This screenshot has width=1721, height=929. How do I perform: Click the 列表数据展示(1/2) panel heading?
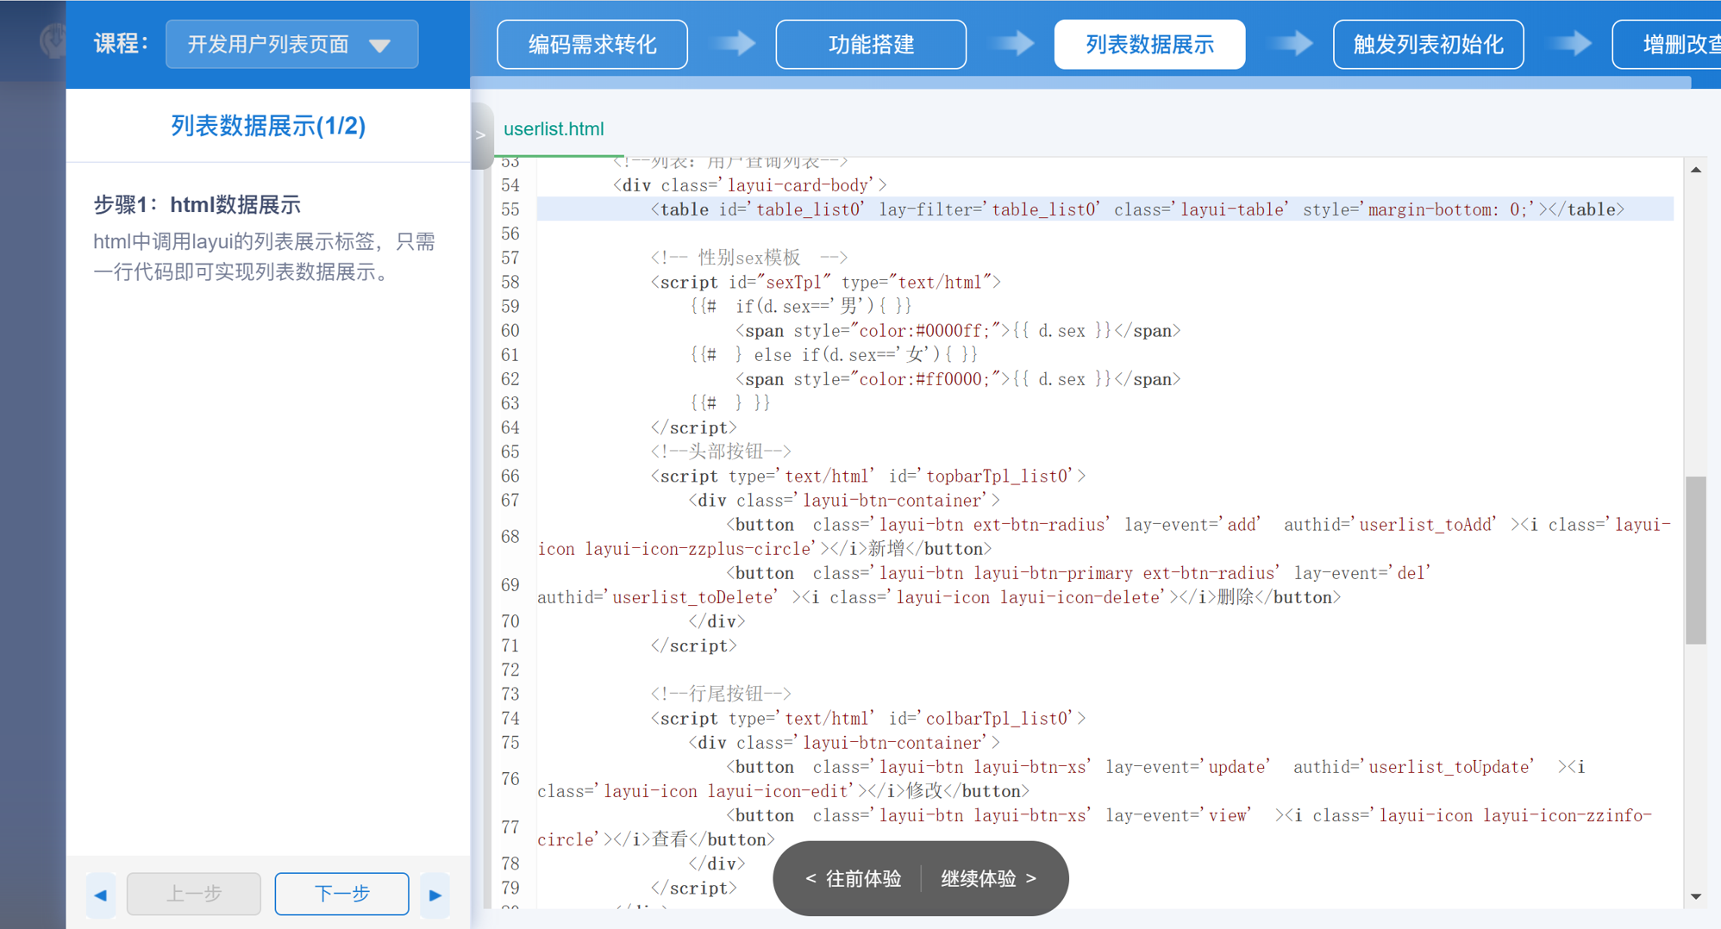268,126
